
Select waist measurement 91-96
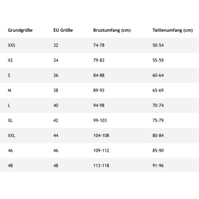pos(158,166)
